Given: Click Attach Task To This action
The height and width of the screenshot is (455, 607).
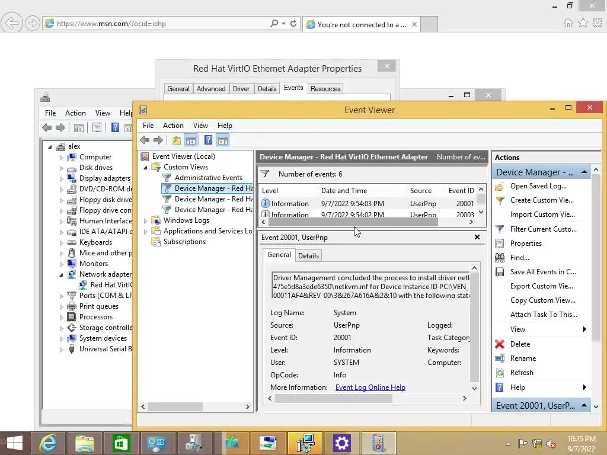Looking at the screenshot, I should pos(544,315).
